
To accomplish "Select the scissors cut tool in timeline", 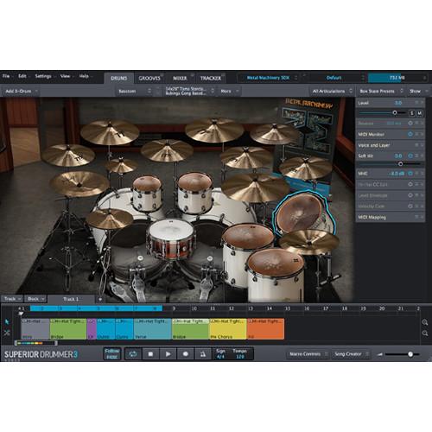I will click(7, 333).
